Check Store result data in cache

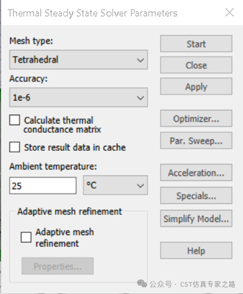14,147
